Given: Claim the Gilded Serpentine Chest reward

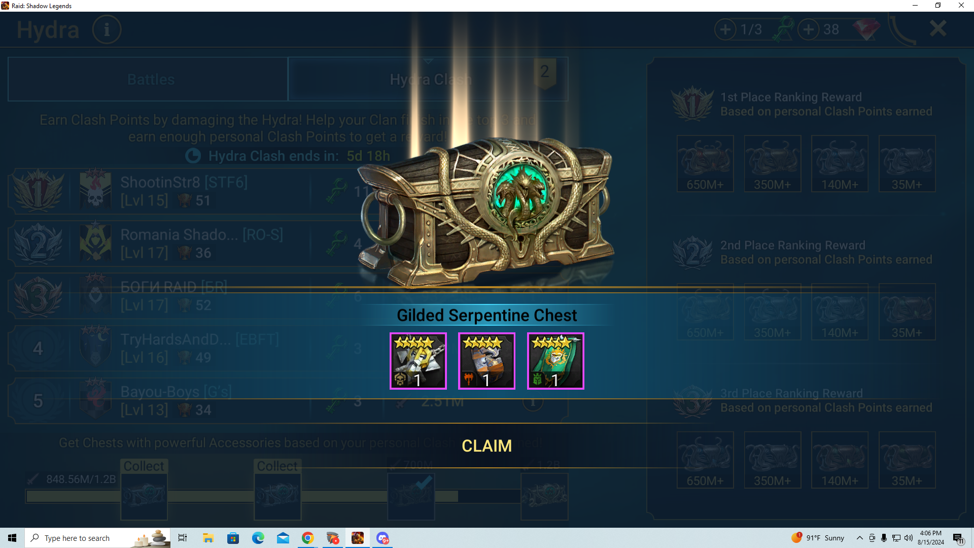Looking at the screenshot, I should [486, 446].
